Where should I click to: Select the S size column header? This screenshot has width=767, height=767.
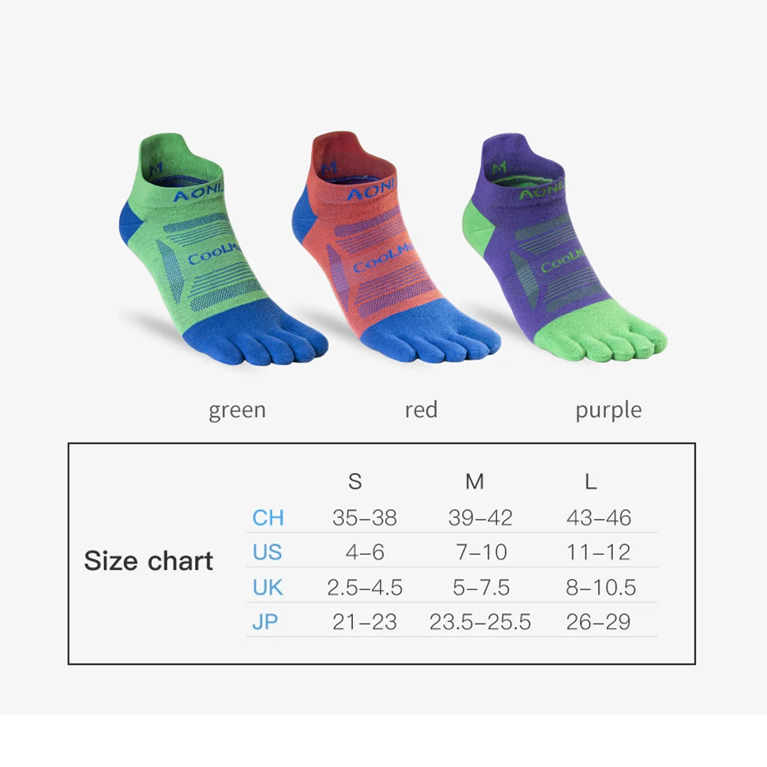(x=355, y=482)
